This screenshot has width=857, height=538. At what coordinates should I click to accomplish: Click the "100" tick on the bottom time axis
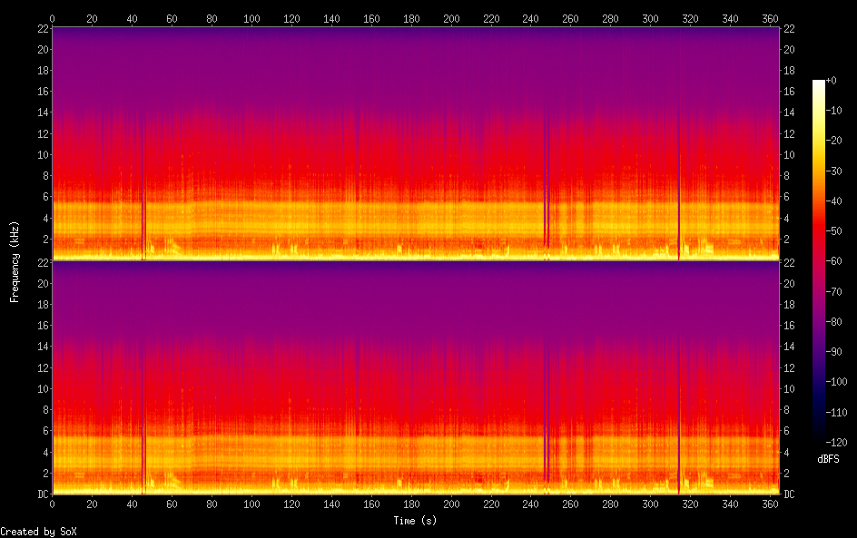click(251, 505)
